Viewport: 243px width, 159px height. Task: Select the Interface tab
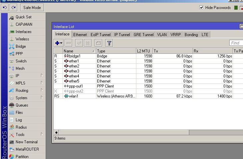pyautogui.click(x=62, y=34)
